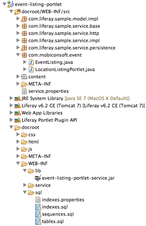Image resolution: width=146 pixels, height=226 pixels.
Task: Select 'META-INF' label under docroot
Action: tap(40, 156)
